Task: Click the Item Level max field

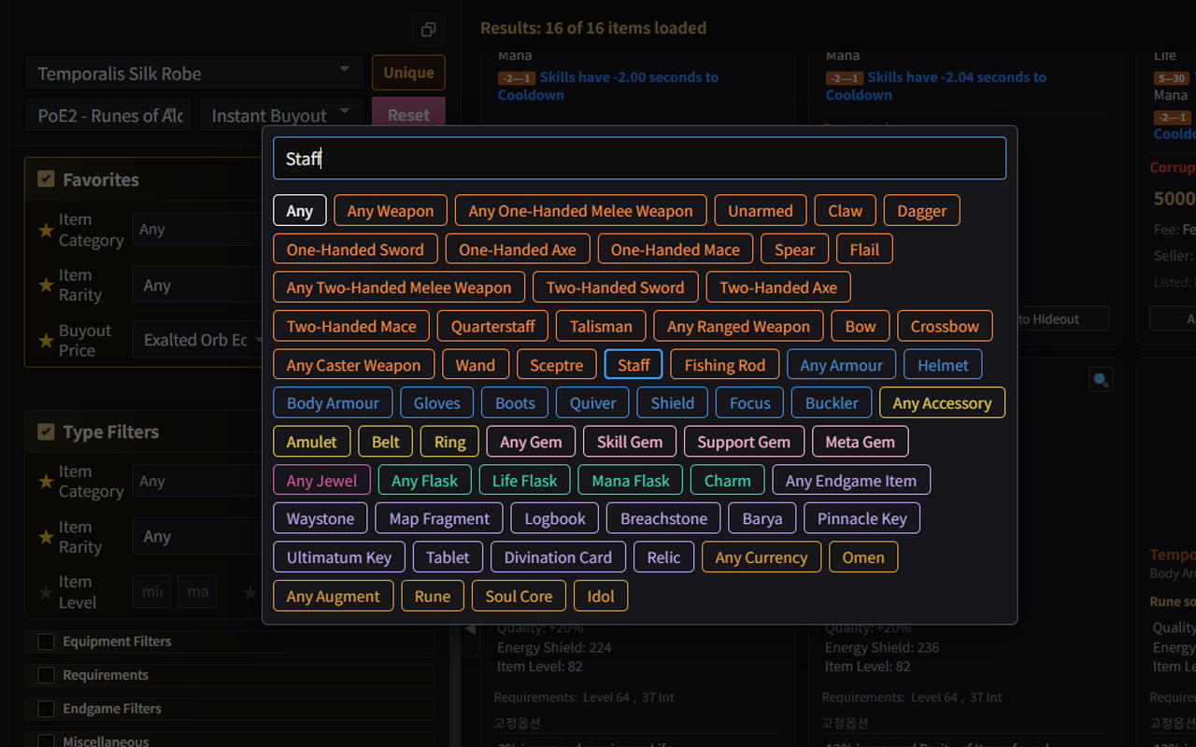Action: pos(197,592)
